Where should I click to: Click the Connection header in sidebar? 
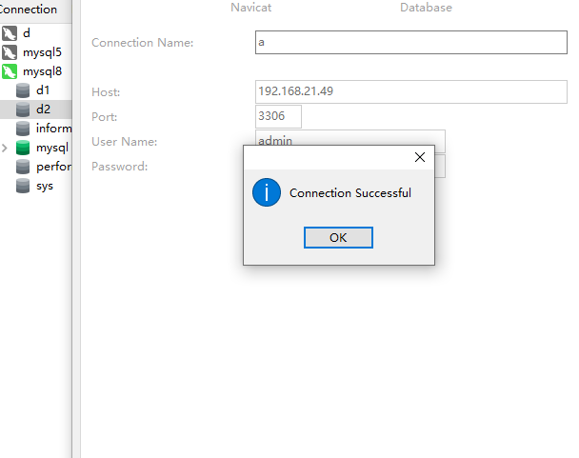(29, 10)
